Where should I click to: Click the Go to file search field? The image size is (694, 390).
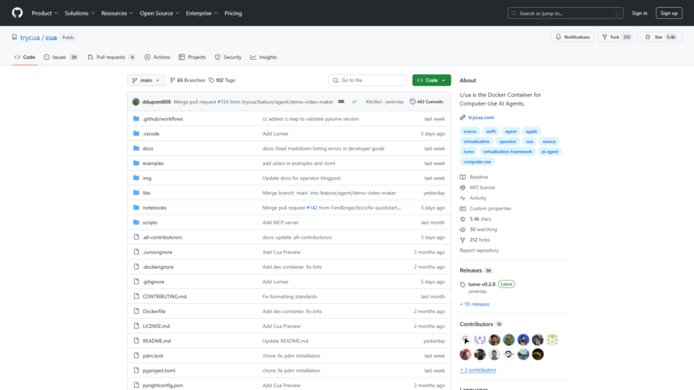[x=367, y=80]
